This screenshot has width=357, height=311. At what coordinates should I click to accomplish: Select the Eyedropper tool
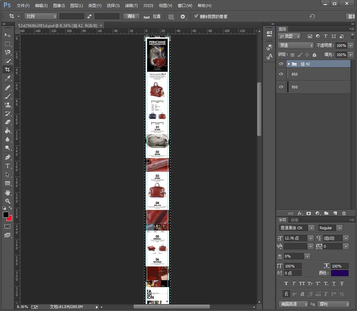[7, 78]
